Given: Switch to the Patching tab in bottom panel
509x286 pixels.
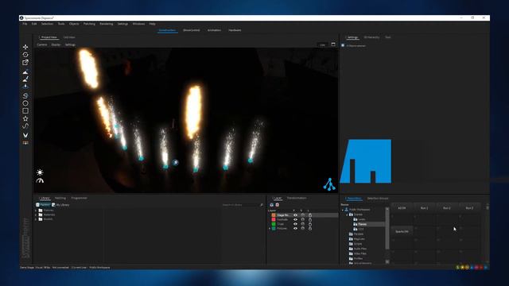Looking at the screenshot, I should tap(60, 198).
